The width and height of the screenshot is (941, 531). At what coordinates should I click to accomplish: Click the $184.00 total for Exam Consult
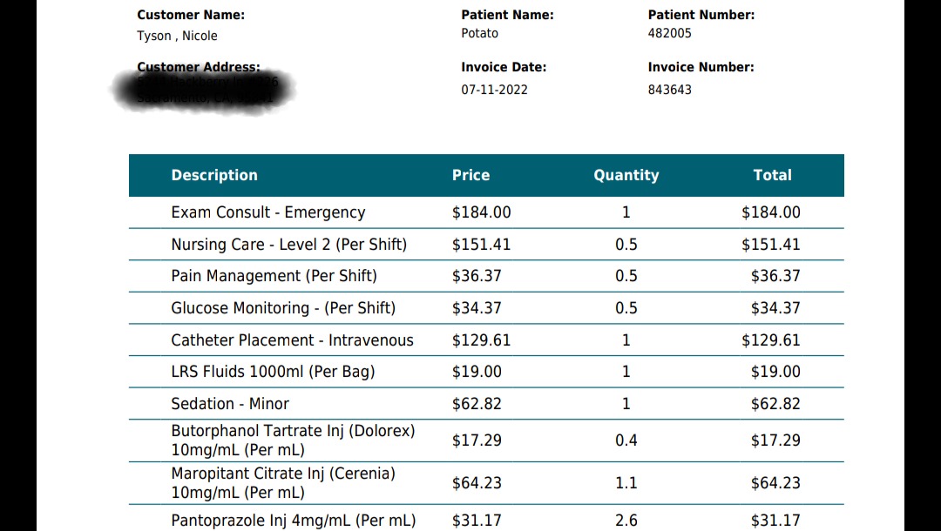[x=770, y=212]
